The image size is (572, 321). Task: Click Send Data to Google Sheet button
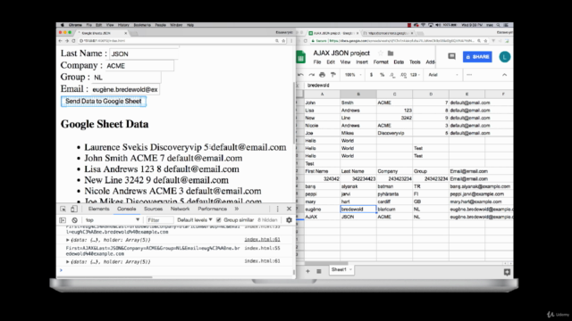[x=104, y=101]
